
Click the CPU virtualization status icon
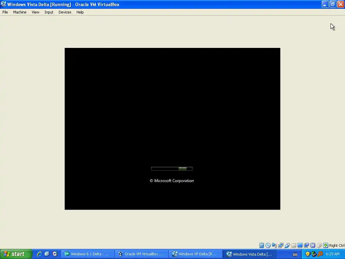coord(313,246)
